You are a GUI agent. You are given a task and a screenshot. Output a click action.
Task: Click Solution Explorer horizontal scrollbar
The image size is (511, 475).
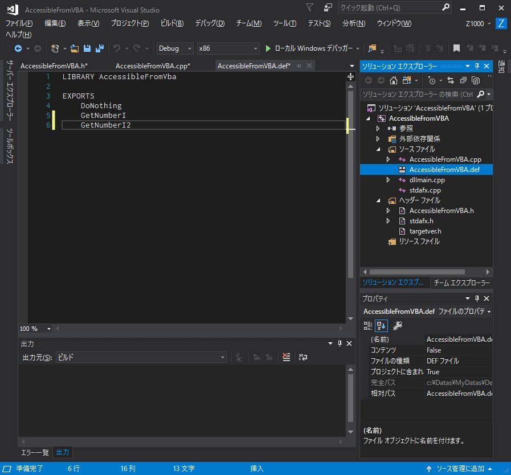(418, 272)
